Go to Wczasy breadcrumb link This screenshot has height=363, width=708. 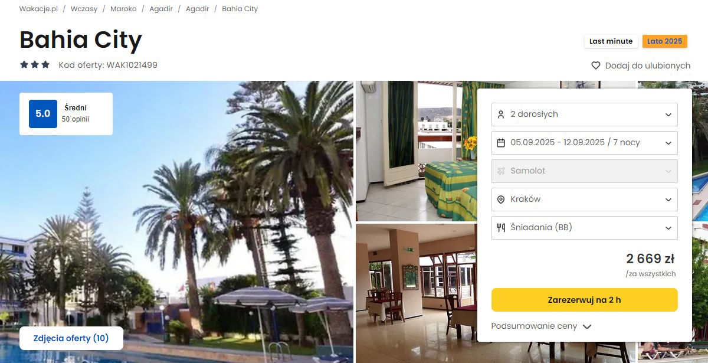pyautogui.click(x=84, y=9)
